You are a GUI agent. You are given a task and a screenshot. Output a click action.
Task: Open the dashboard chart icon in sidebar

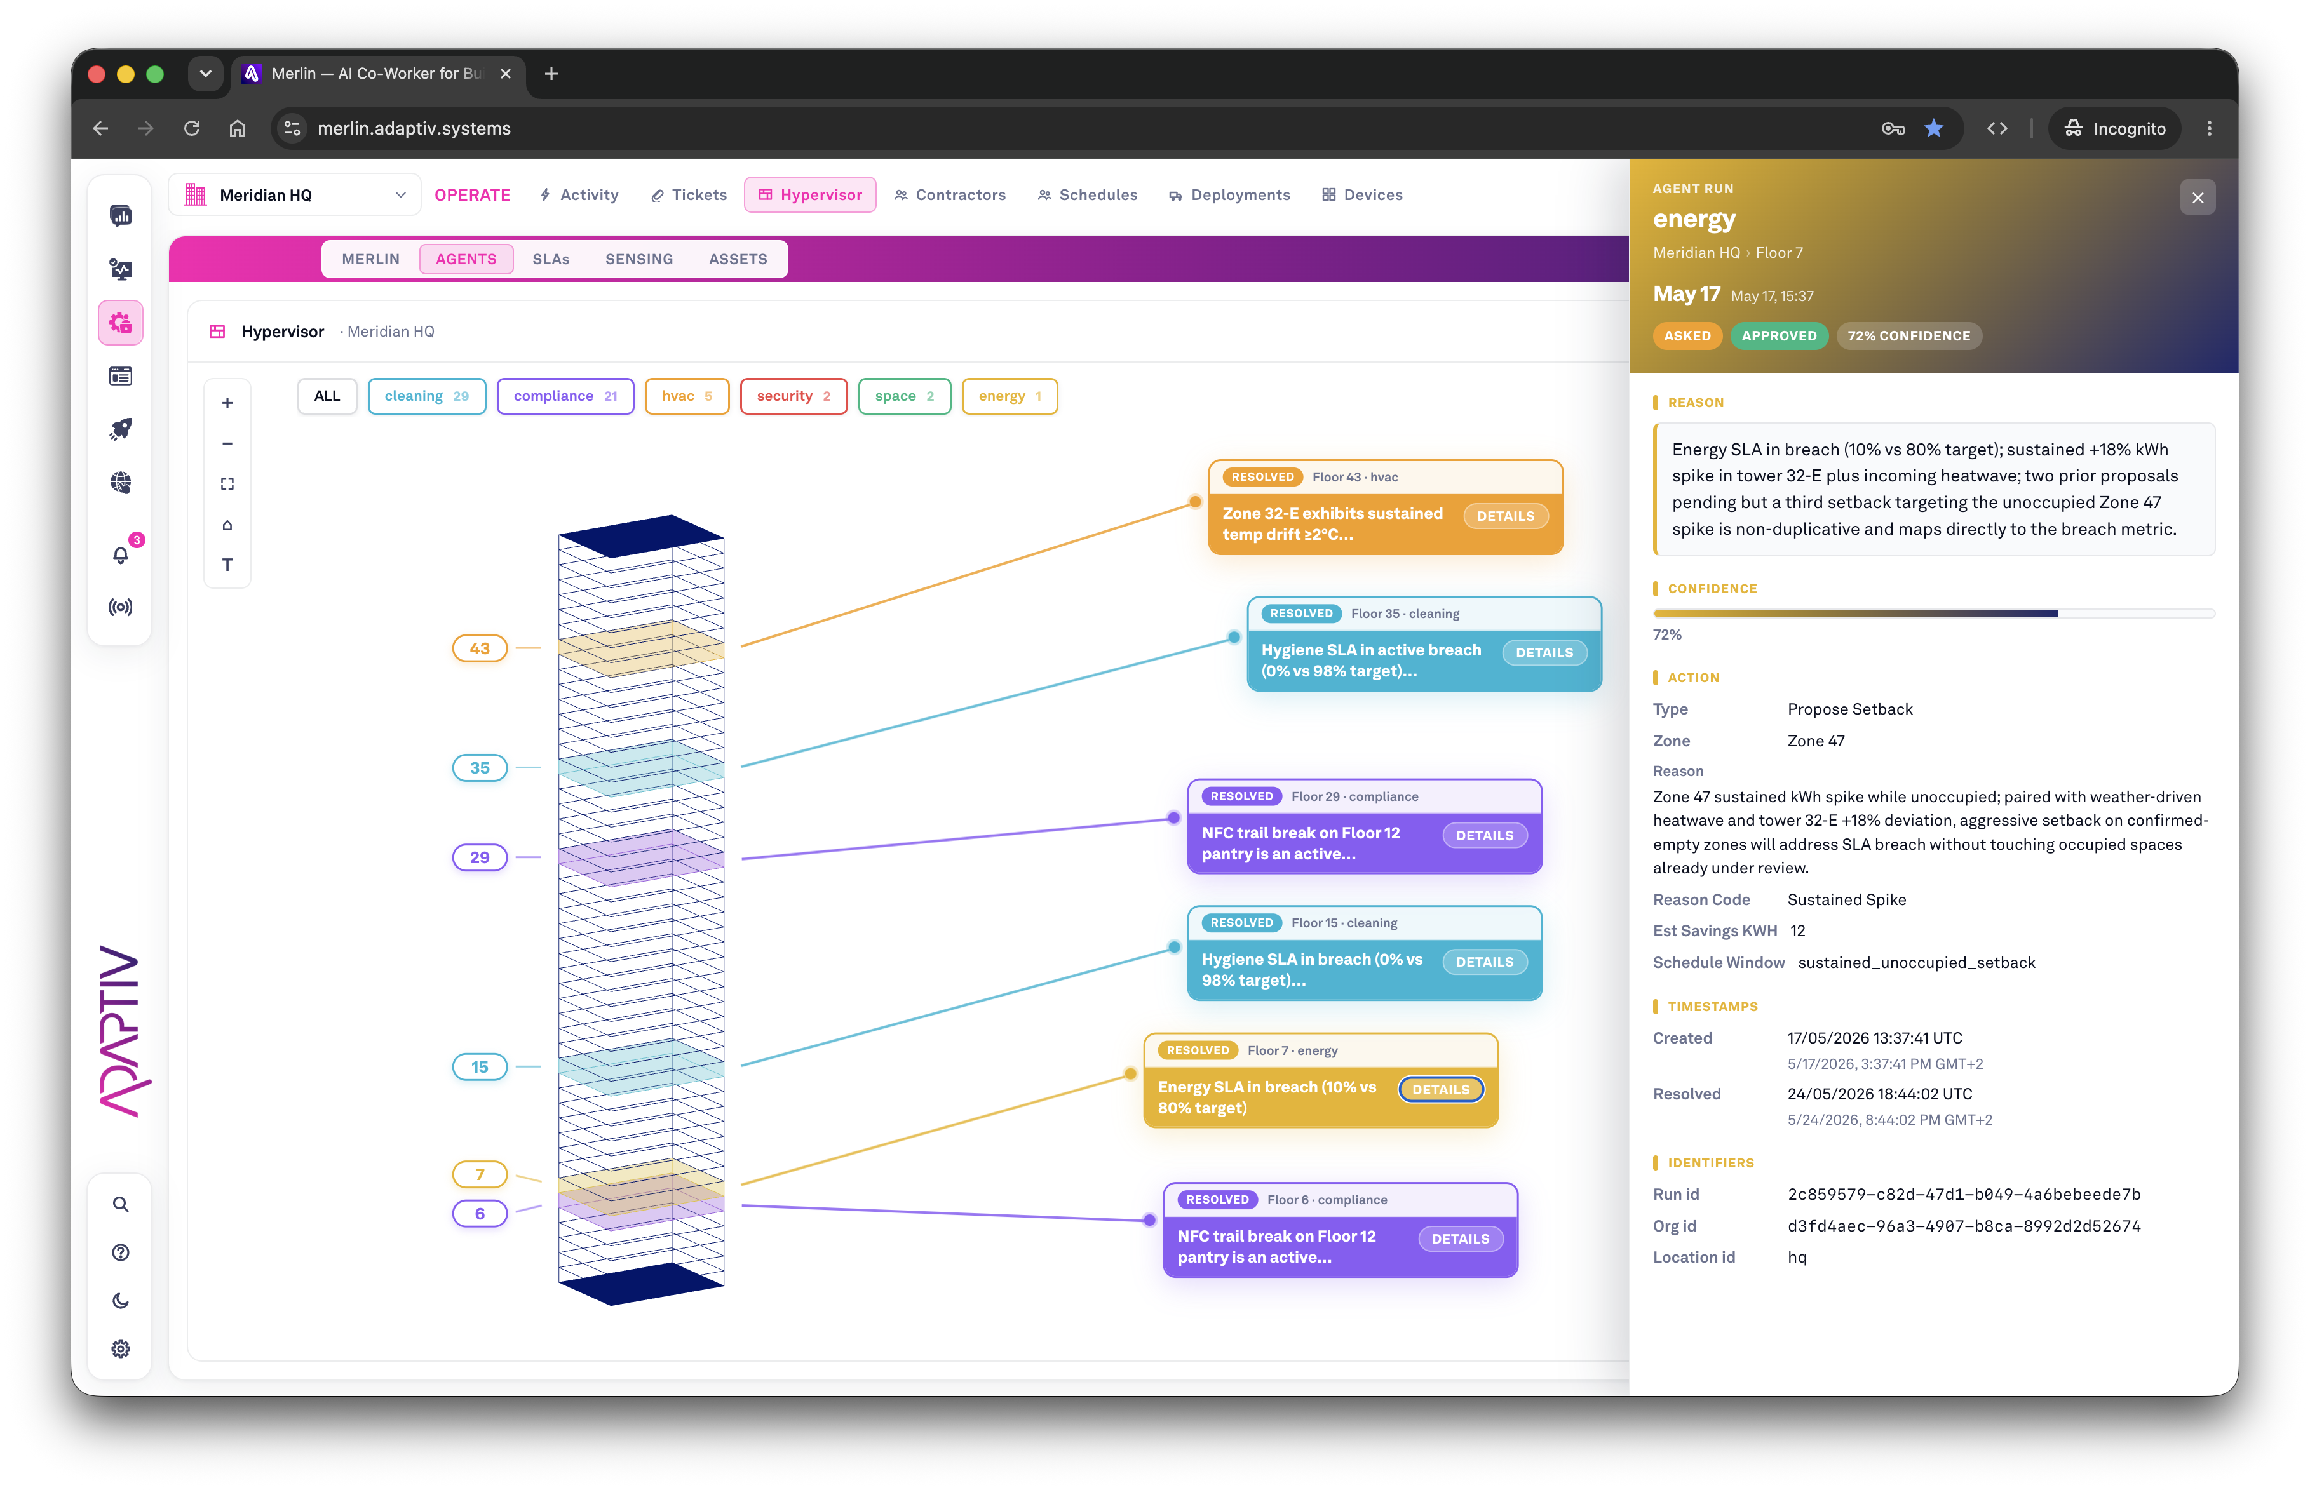click(121, 215)
